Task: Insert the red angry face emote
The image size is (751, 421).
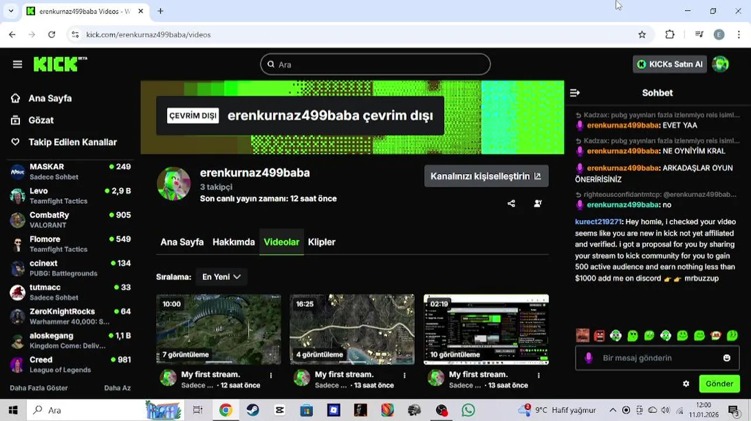Action: [599, 336]
